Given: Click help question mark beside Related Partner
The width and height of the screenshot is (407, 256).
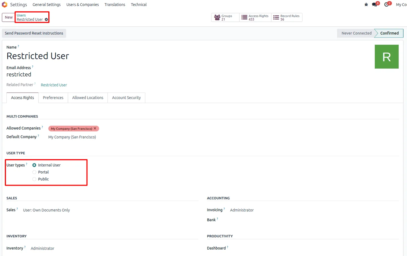Looking at the screenshot, I should (x=35, y=84).
